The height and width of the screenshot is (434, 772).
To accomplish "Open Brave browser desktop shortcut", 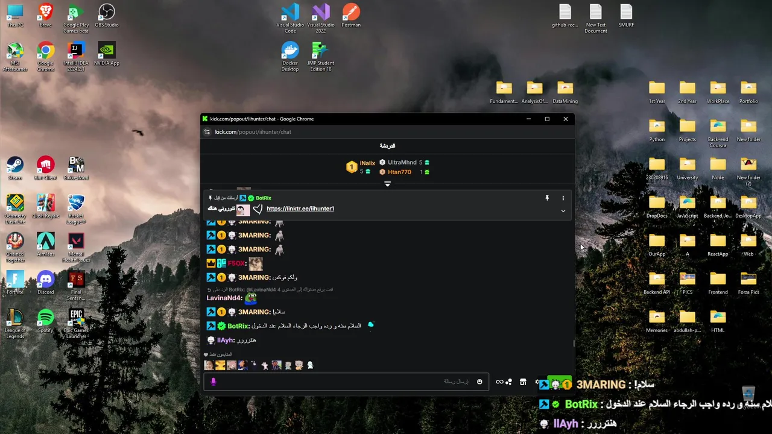I will (x=45, y=16).
